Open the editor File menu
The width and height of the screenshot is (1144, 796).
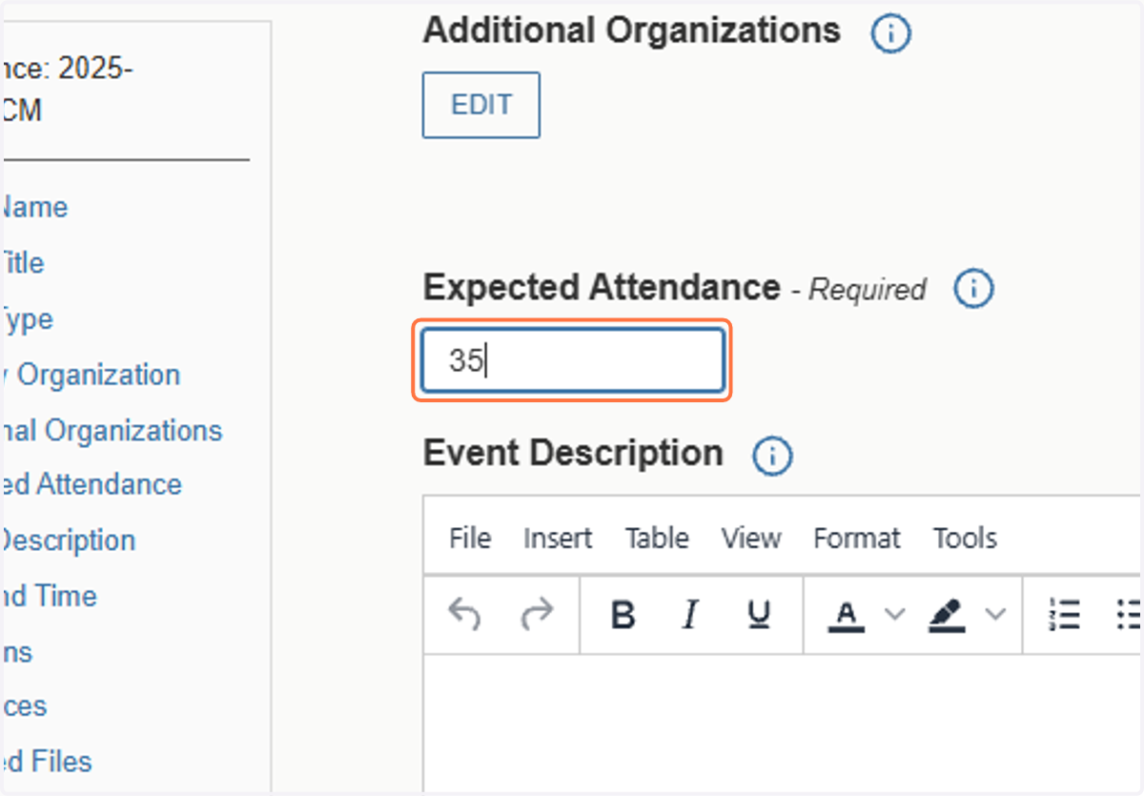[x=470, y=538]
